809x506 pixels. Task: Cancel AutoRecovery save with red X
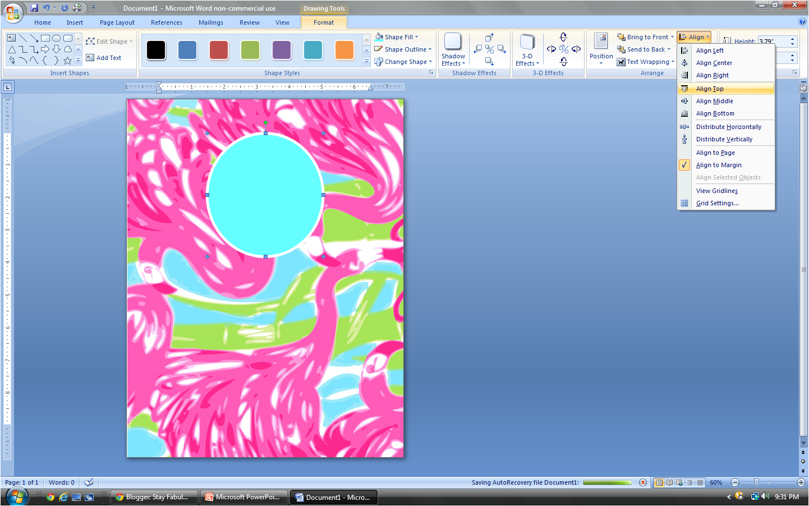[x=643, y=482]
